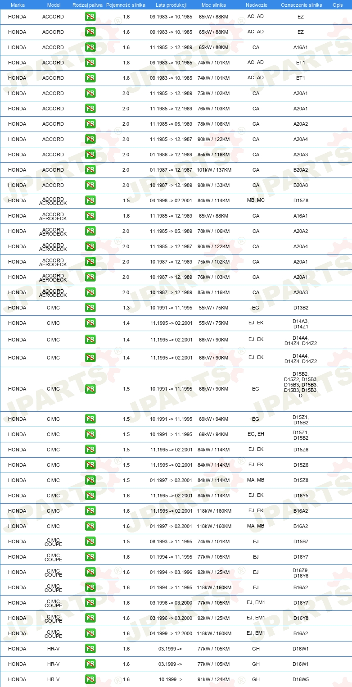
Task: Click the 08.1993 -> 11.1995 production years cell
Action: coord(171,541)
